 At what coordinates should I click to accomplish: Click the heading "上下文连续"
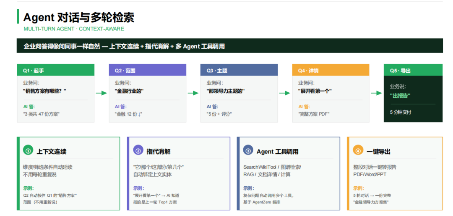pos(52,152)
